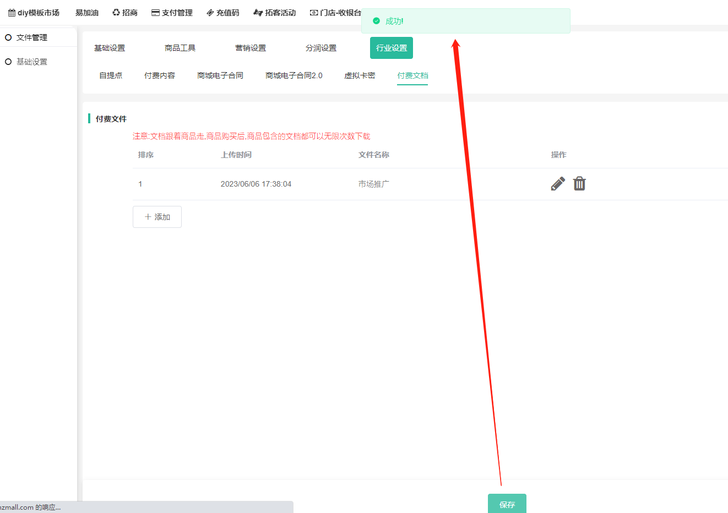Open 充值码 in the top bar
Screen dimensions: 728x513
223,13
